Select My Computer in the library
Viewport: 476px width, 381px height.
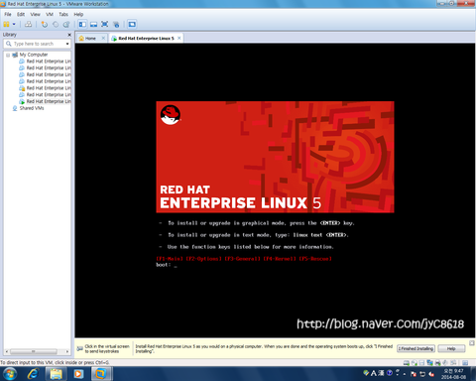point(34,55)
